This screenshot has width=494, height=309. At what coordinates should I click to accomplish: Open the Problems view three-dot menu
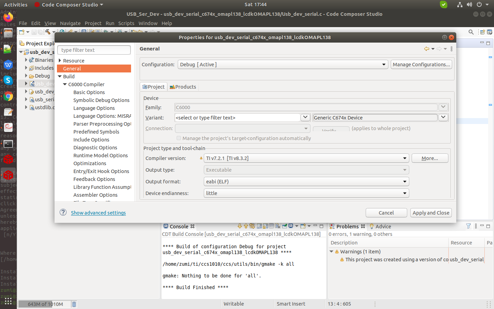click(x=476, y=226)
